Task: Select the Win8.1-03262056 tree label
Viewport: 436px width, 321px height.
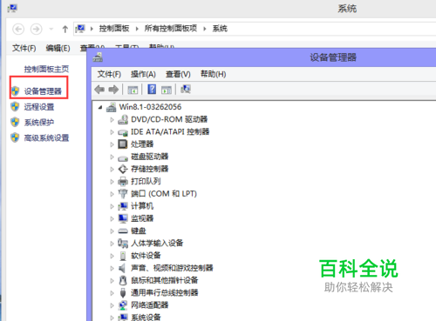Action: click(150, 107)
